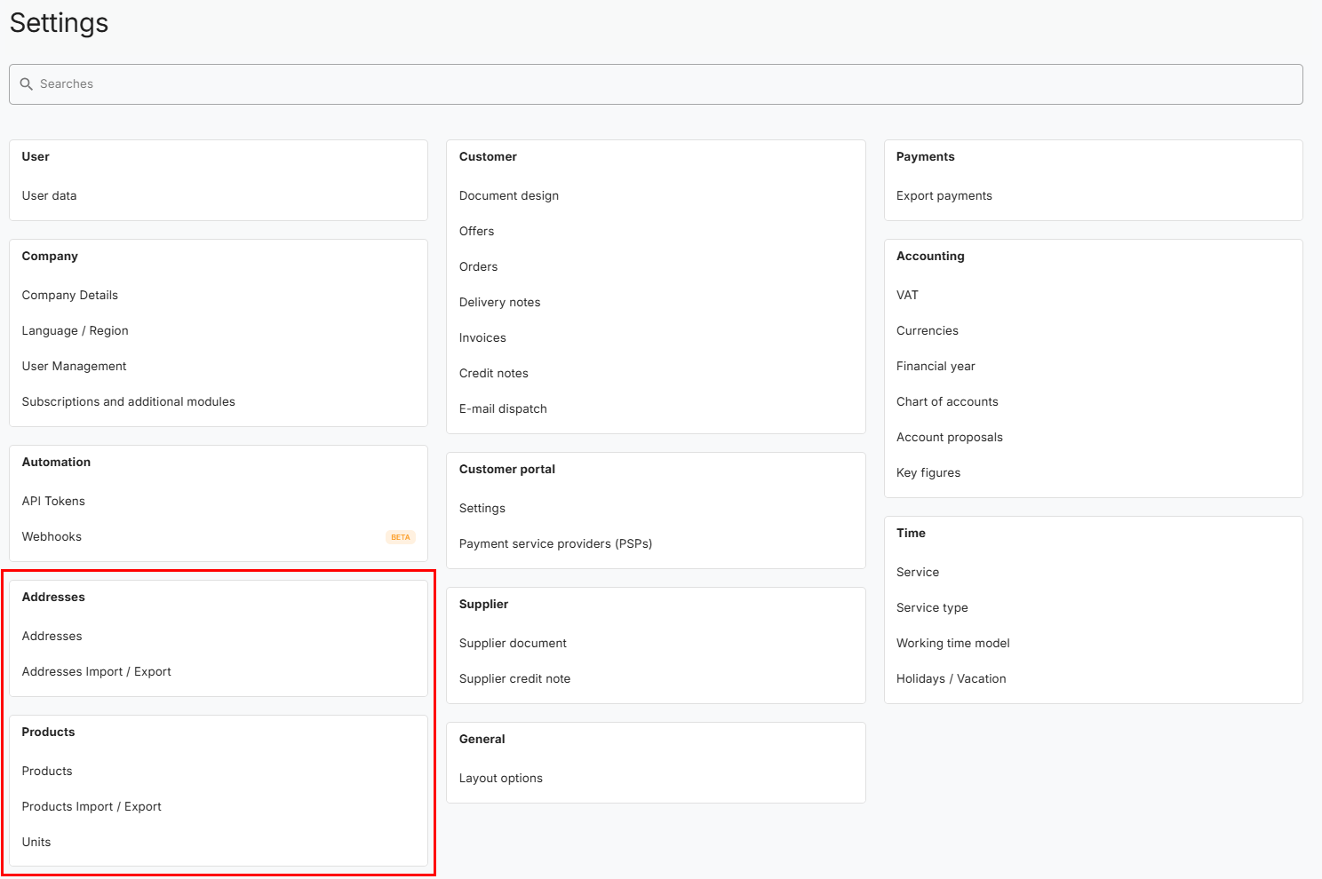This screenshot has width=1322, height=879.
Task: Open Layout options under General
Action: coord(500,779)
